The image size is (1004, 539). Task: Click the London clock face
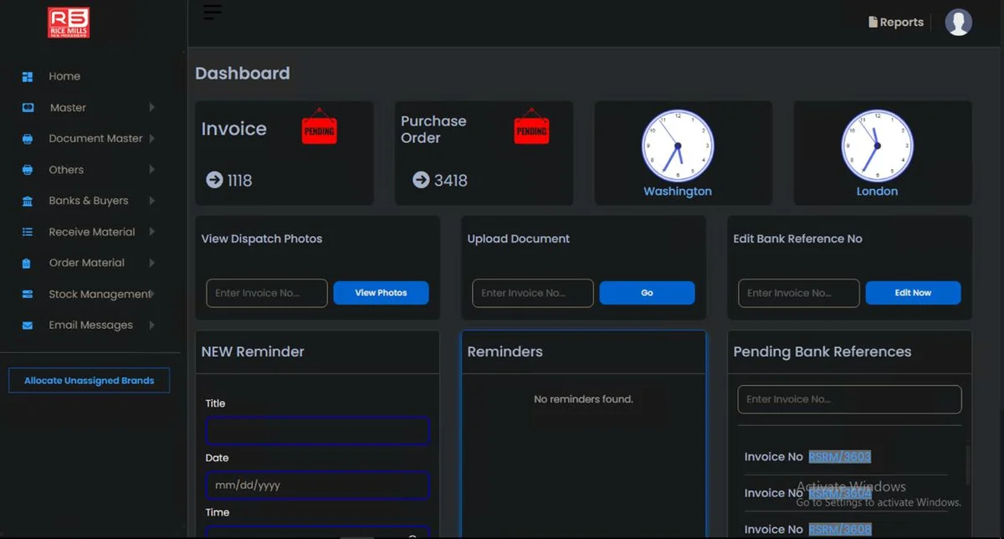pos(877,146)
